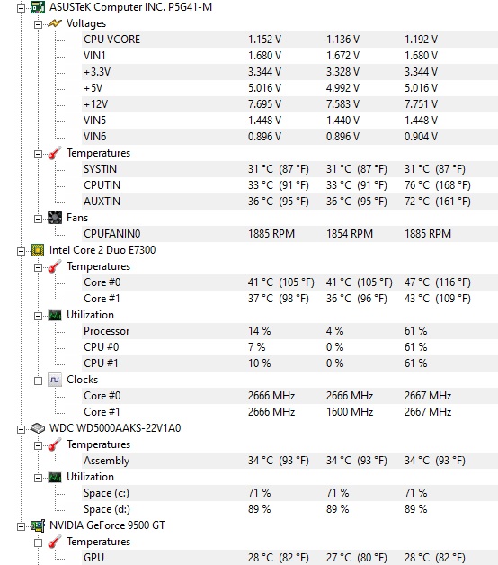This screenshot has height=565, width=498.
Task: Collapse the ASUSTeK Computer node
Action: [21, 8]
